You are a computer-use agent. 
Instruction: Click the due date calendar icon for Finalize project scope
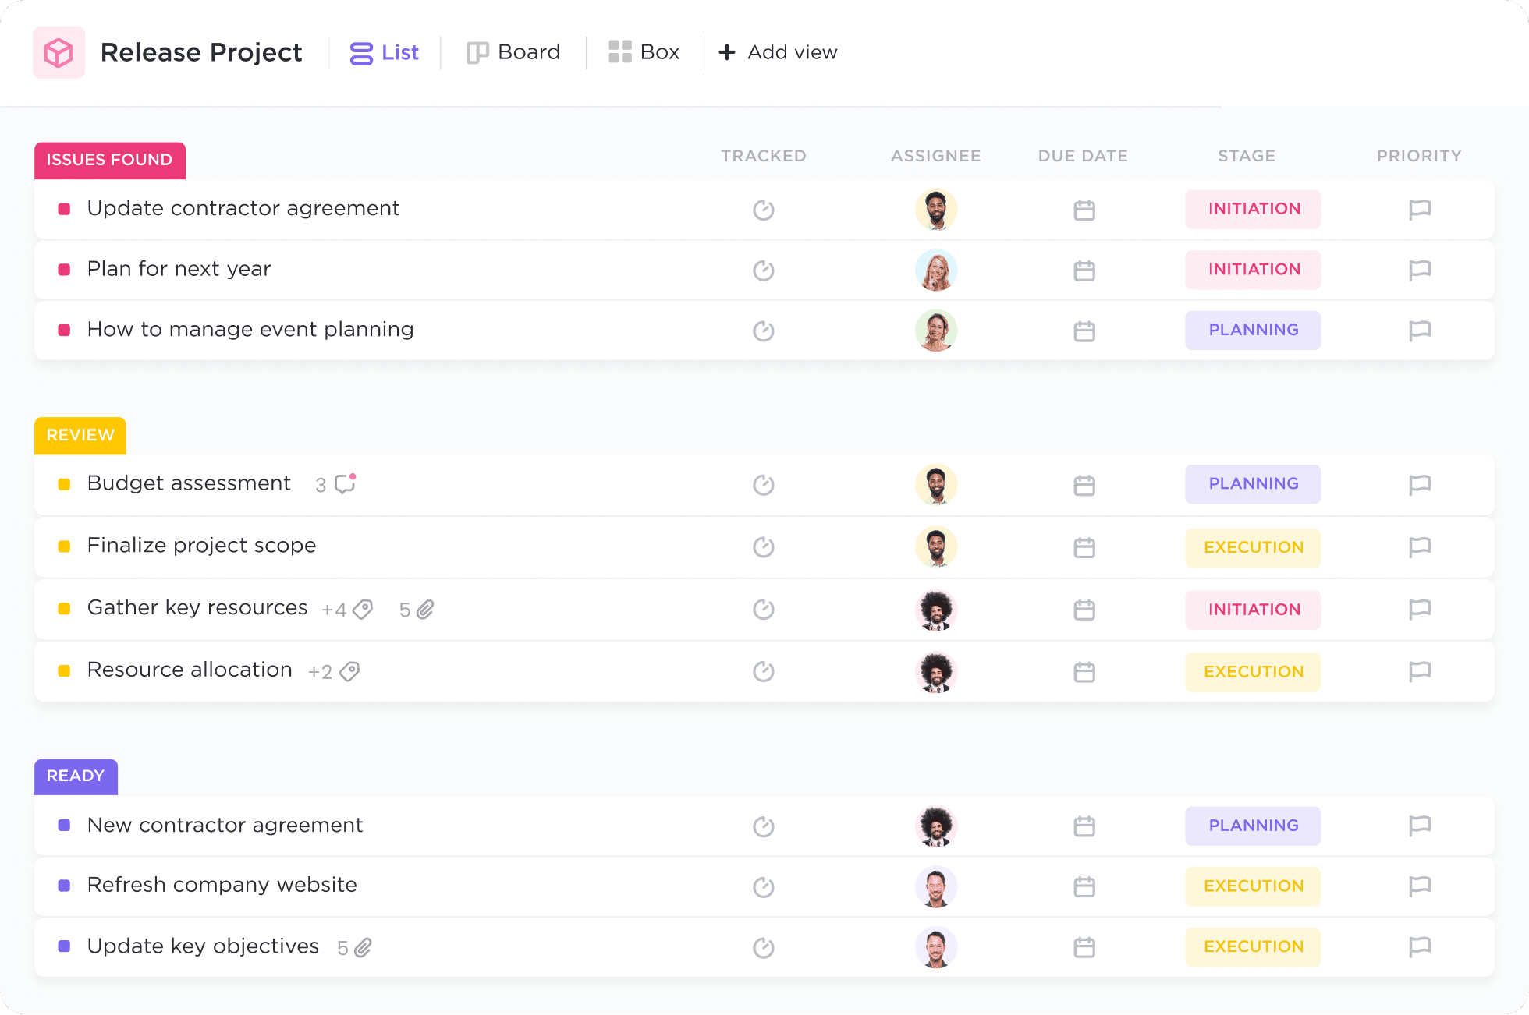coord(1084,547)
